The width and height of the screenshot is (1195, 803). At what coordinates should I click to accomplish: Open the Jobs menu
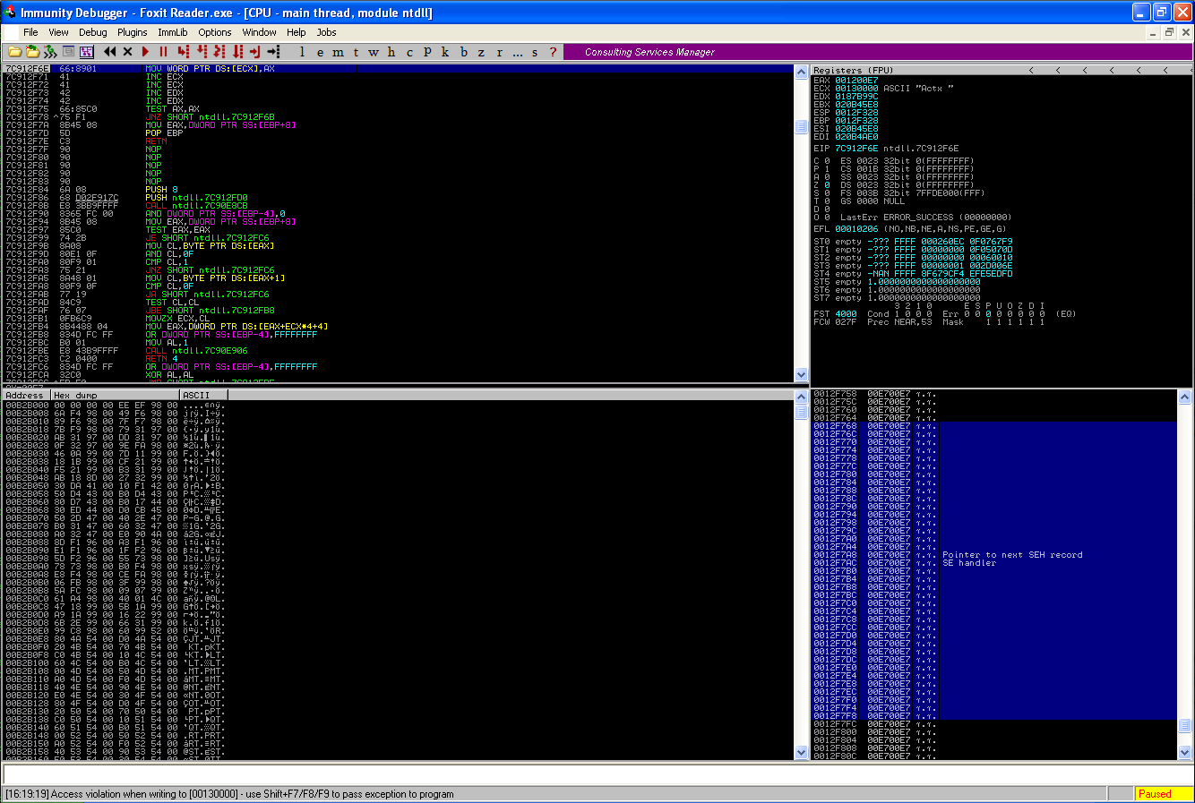pyautogui.click(x=326, y=32)
